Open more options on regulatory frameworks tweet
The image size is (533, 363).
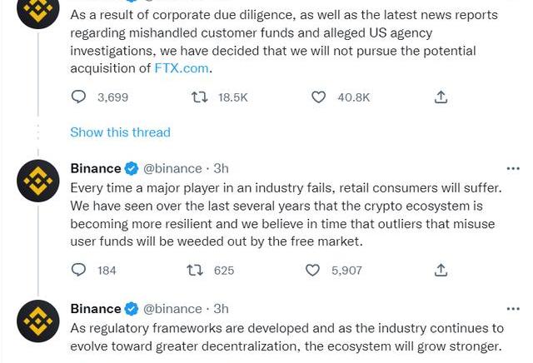(513, 309)
